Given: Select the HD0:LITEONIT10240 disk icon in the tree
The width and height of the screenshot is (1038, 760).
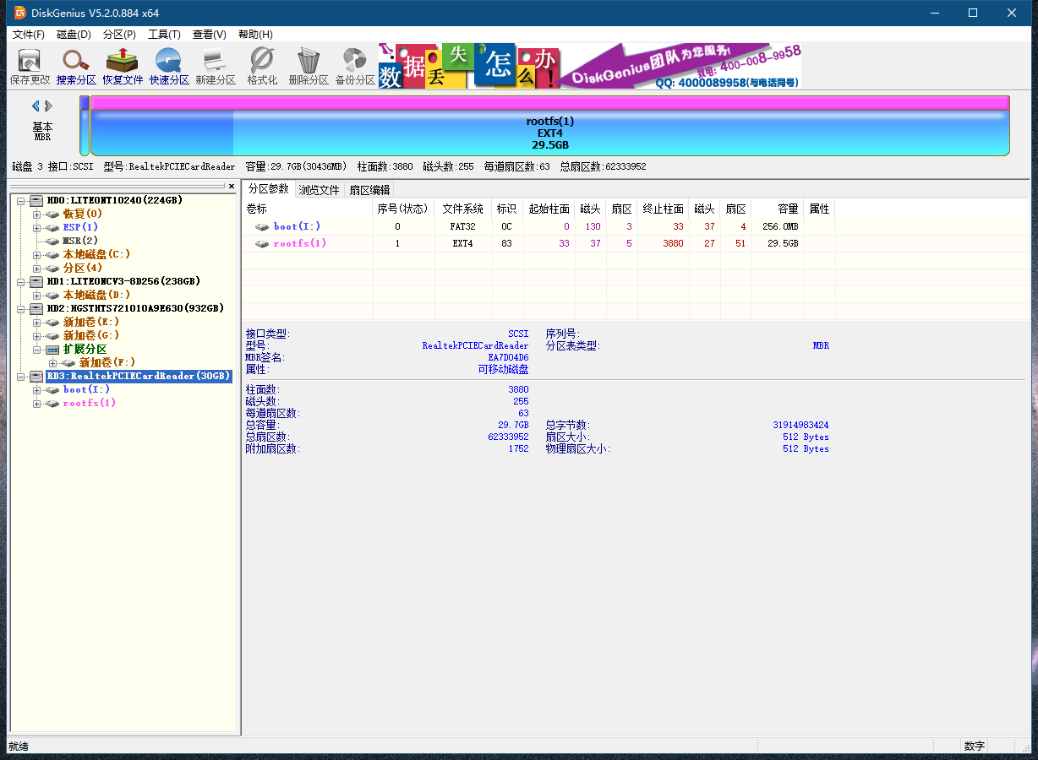Looking at the screenshot, I should [36, 200].
